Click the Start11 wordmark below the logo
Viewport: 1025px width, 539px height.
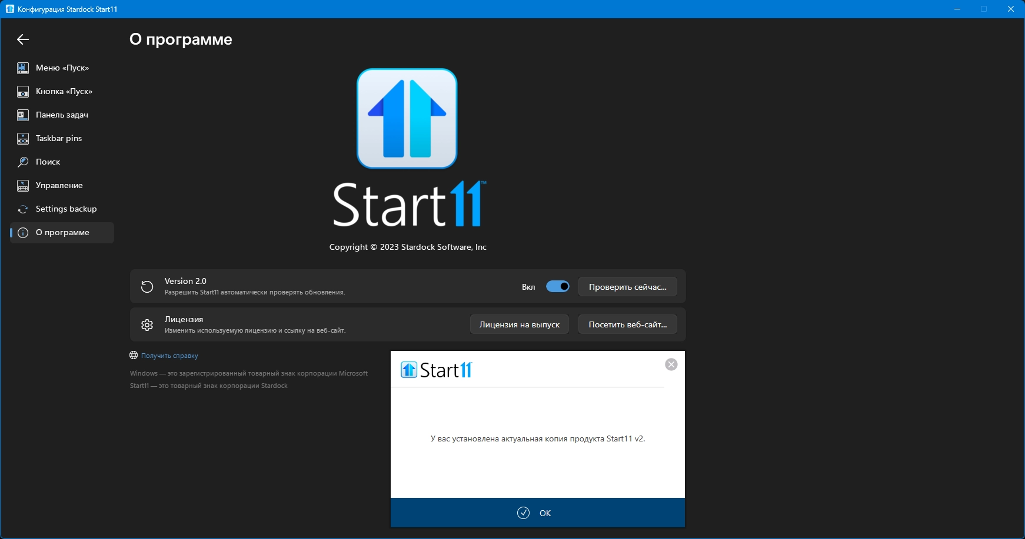pos(410,205)
